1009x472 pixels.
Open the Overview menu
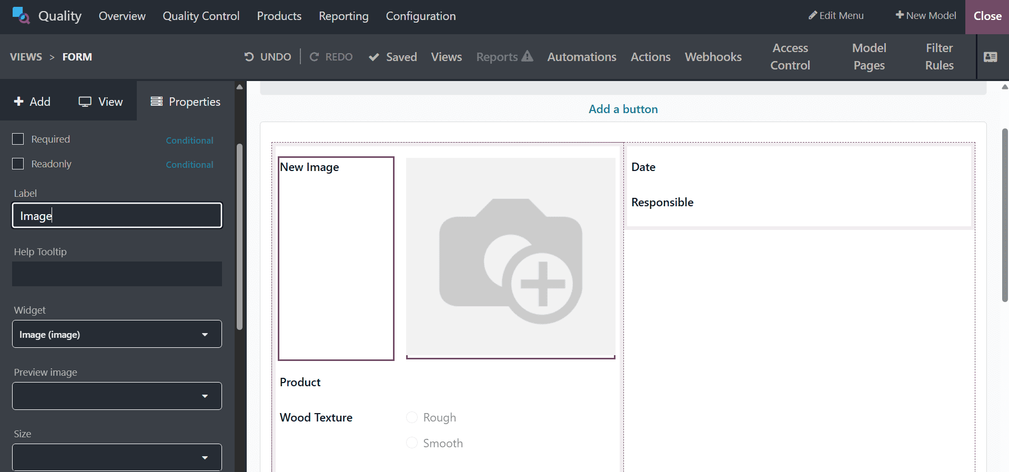click(x=122, y=16)
